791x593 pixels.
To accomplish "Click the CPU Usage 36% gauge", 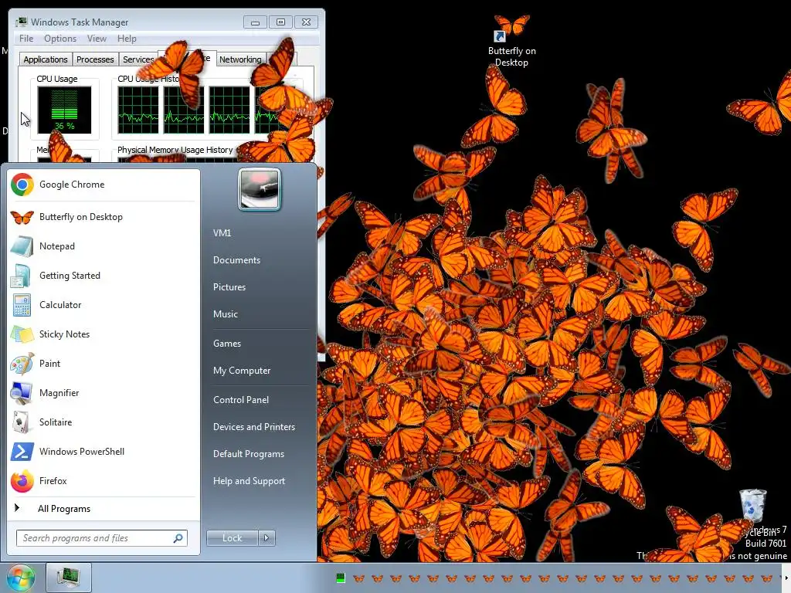I will click(x=64, y=110).
